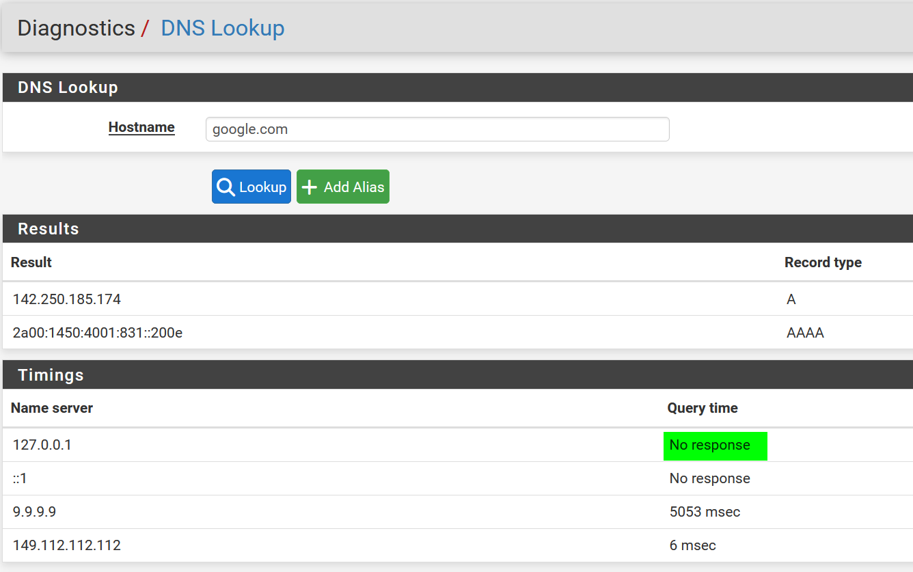913x572 pixels.
Task: Click the magnifier icon on Lookup button
Action: click(226, 187)
